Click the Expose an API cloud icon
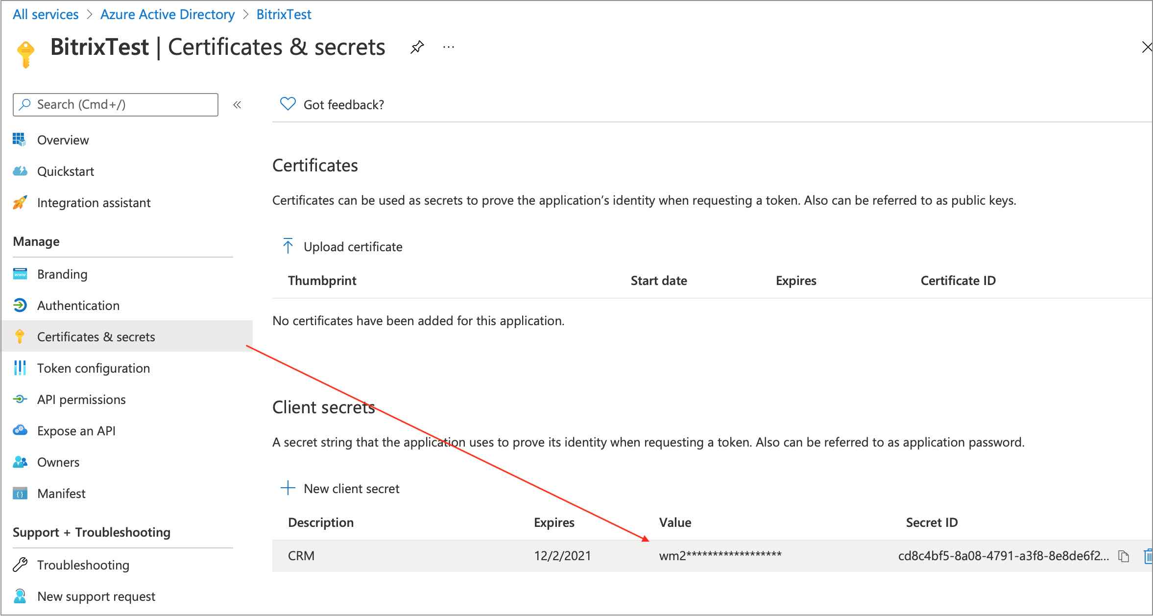The height and width of the screenshot is (616, 1153). 20,430
